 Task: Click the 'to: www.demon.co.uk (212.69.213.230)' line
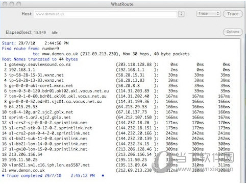click(111, 54)
